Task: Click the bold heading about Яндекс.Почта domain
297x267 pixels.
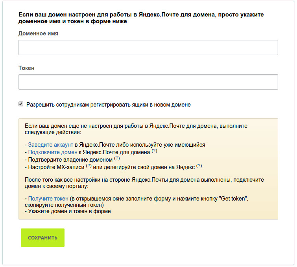Action: (141, 18)
